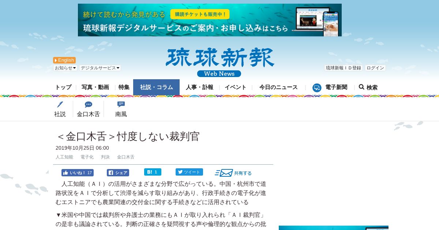Open the 特集 menu item
This screenshot has width=439, height=230.
tap(124, 87)
